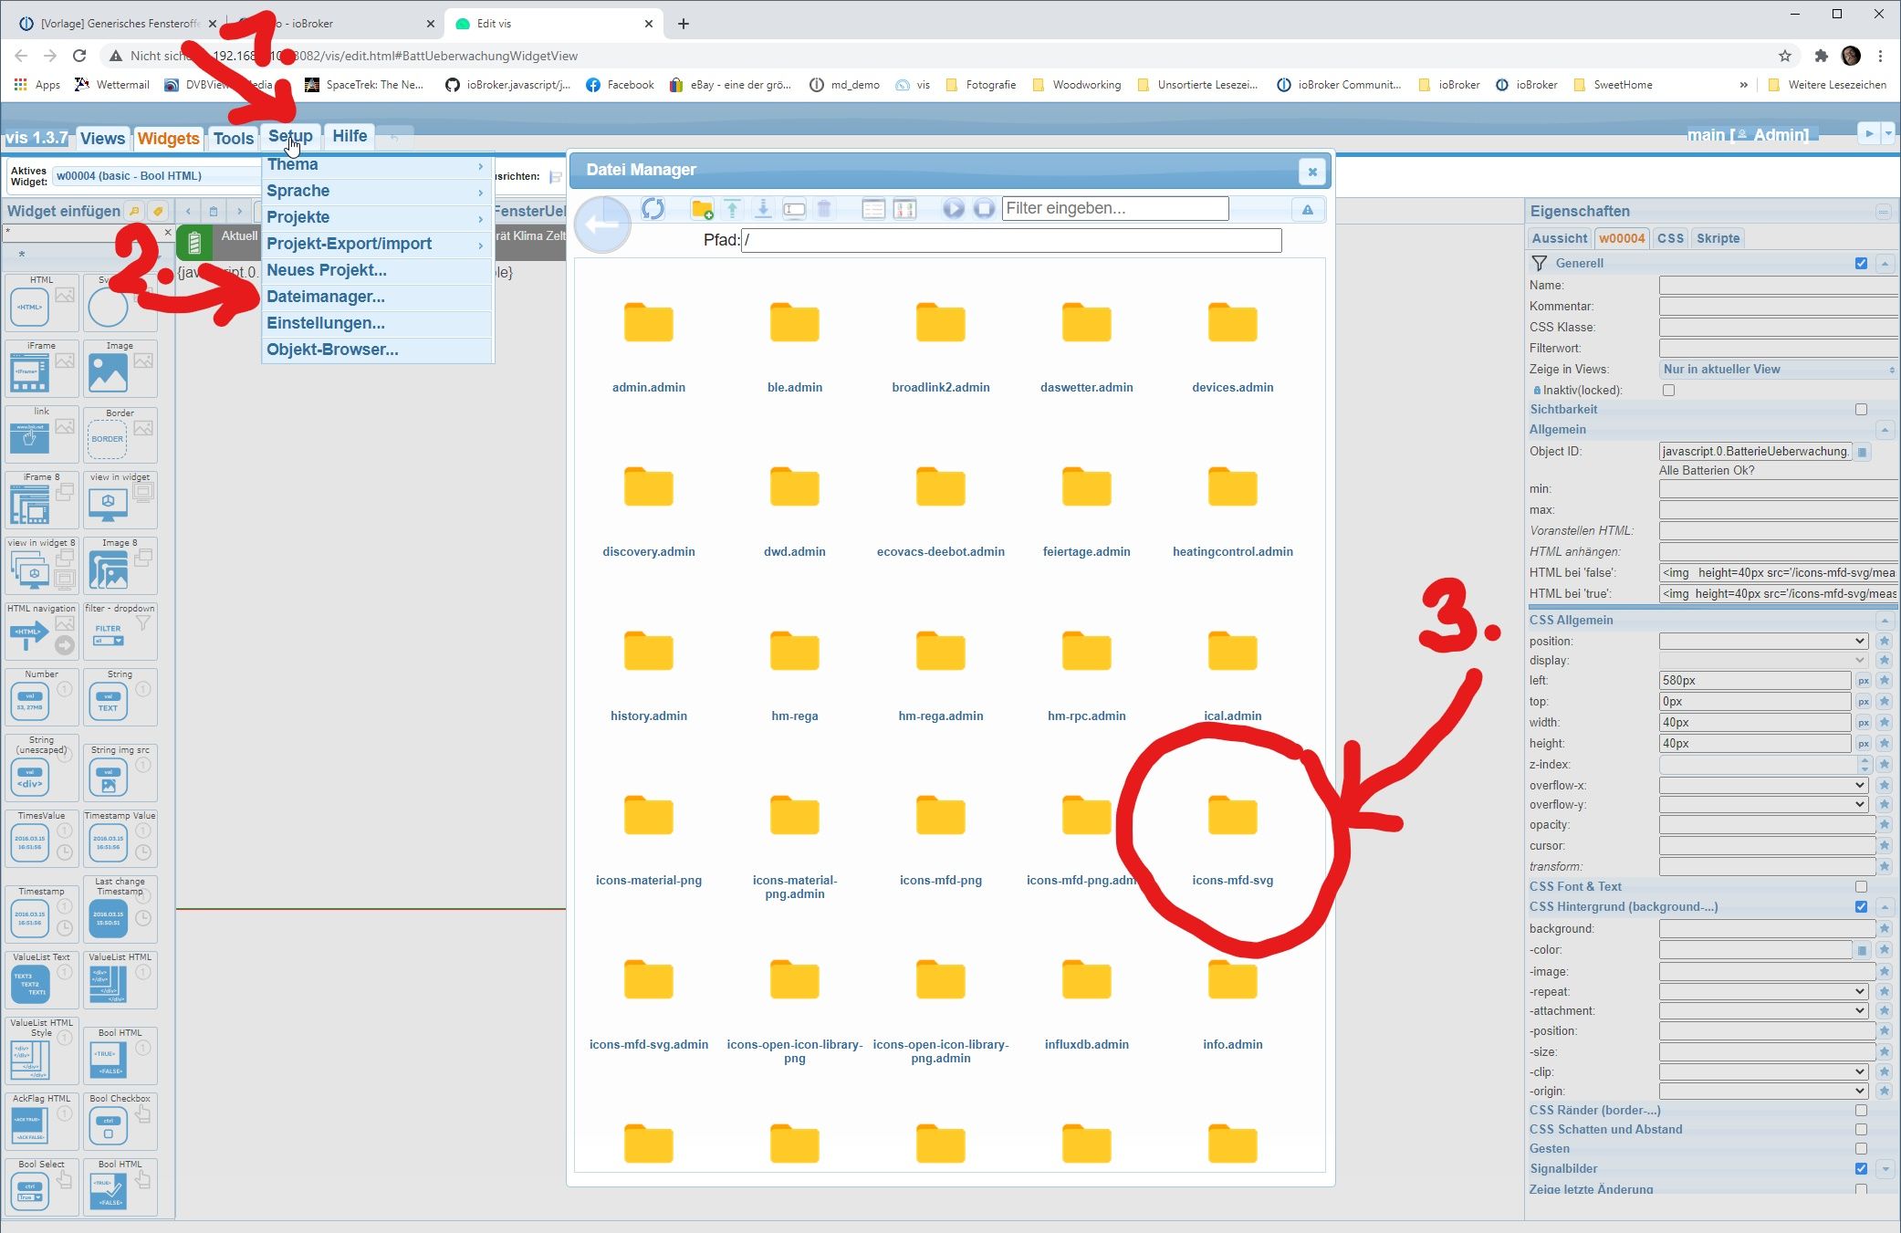Toggle the Inaktiv(locked) checkbox
This screenshot has width=1901, height=1233.
pos(1668,391)
